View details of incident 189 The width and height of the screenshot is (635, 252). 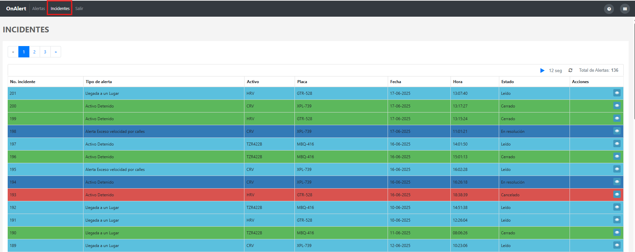tap(617, 245)
